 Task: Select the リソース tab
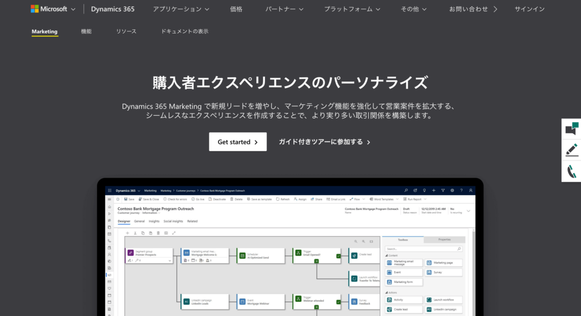(127, 32)
